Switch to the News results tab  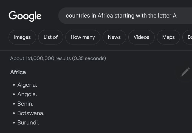[x=114, y=37]
